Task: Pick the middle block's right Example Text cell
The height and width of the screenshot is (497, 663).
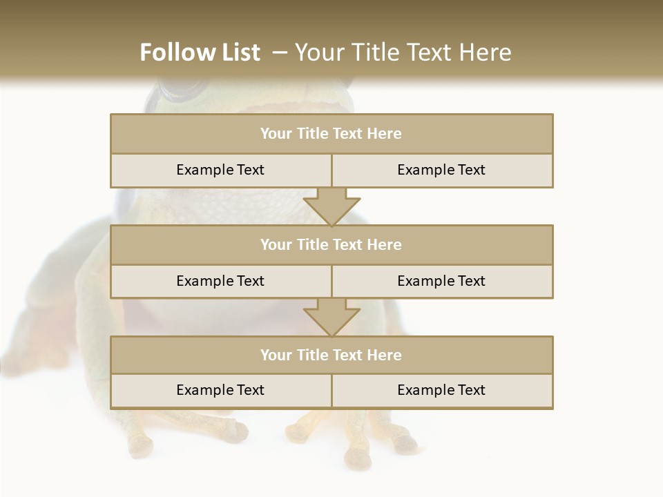Action: point(442,282)
